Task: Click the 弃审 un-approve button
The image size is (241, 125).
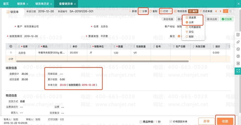Action: [206, 121]
